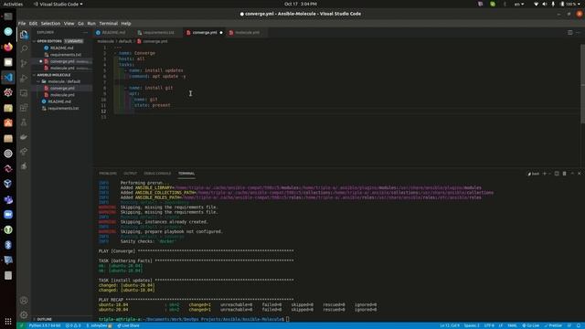Click the Live Share status bar button

pyautogui.click(x=128, y=325)
